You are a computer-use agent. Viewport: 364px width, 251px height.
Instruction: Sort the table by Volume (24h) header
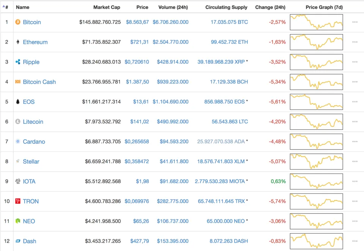(x=173, y=7)
